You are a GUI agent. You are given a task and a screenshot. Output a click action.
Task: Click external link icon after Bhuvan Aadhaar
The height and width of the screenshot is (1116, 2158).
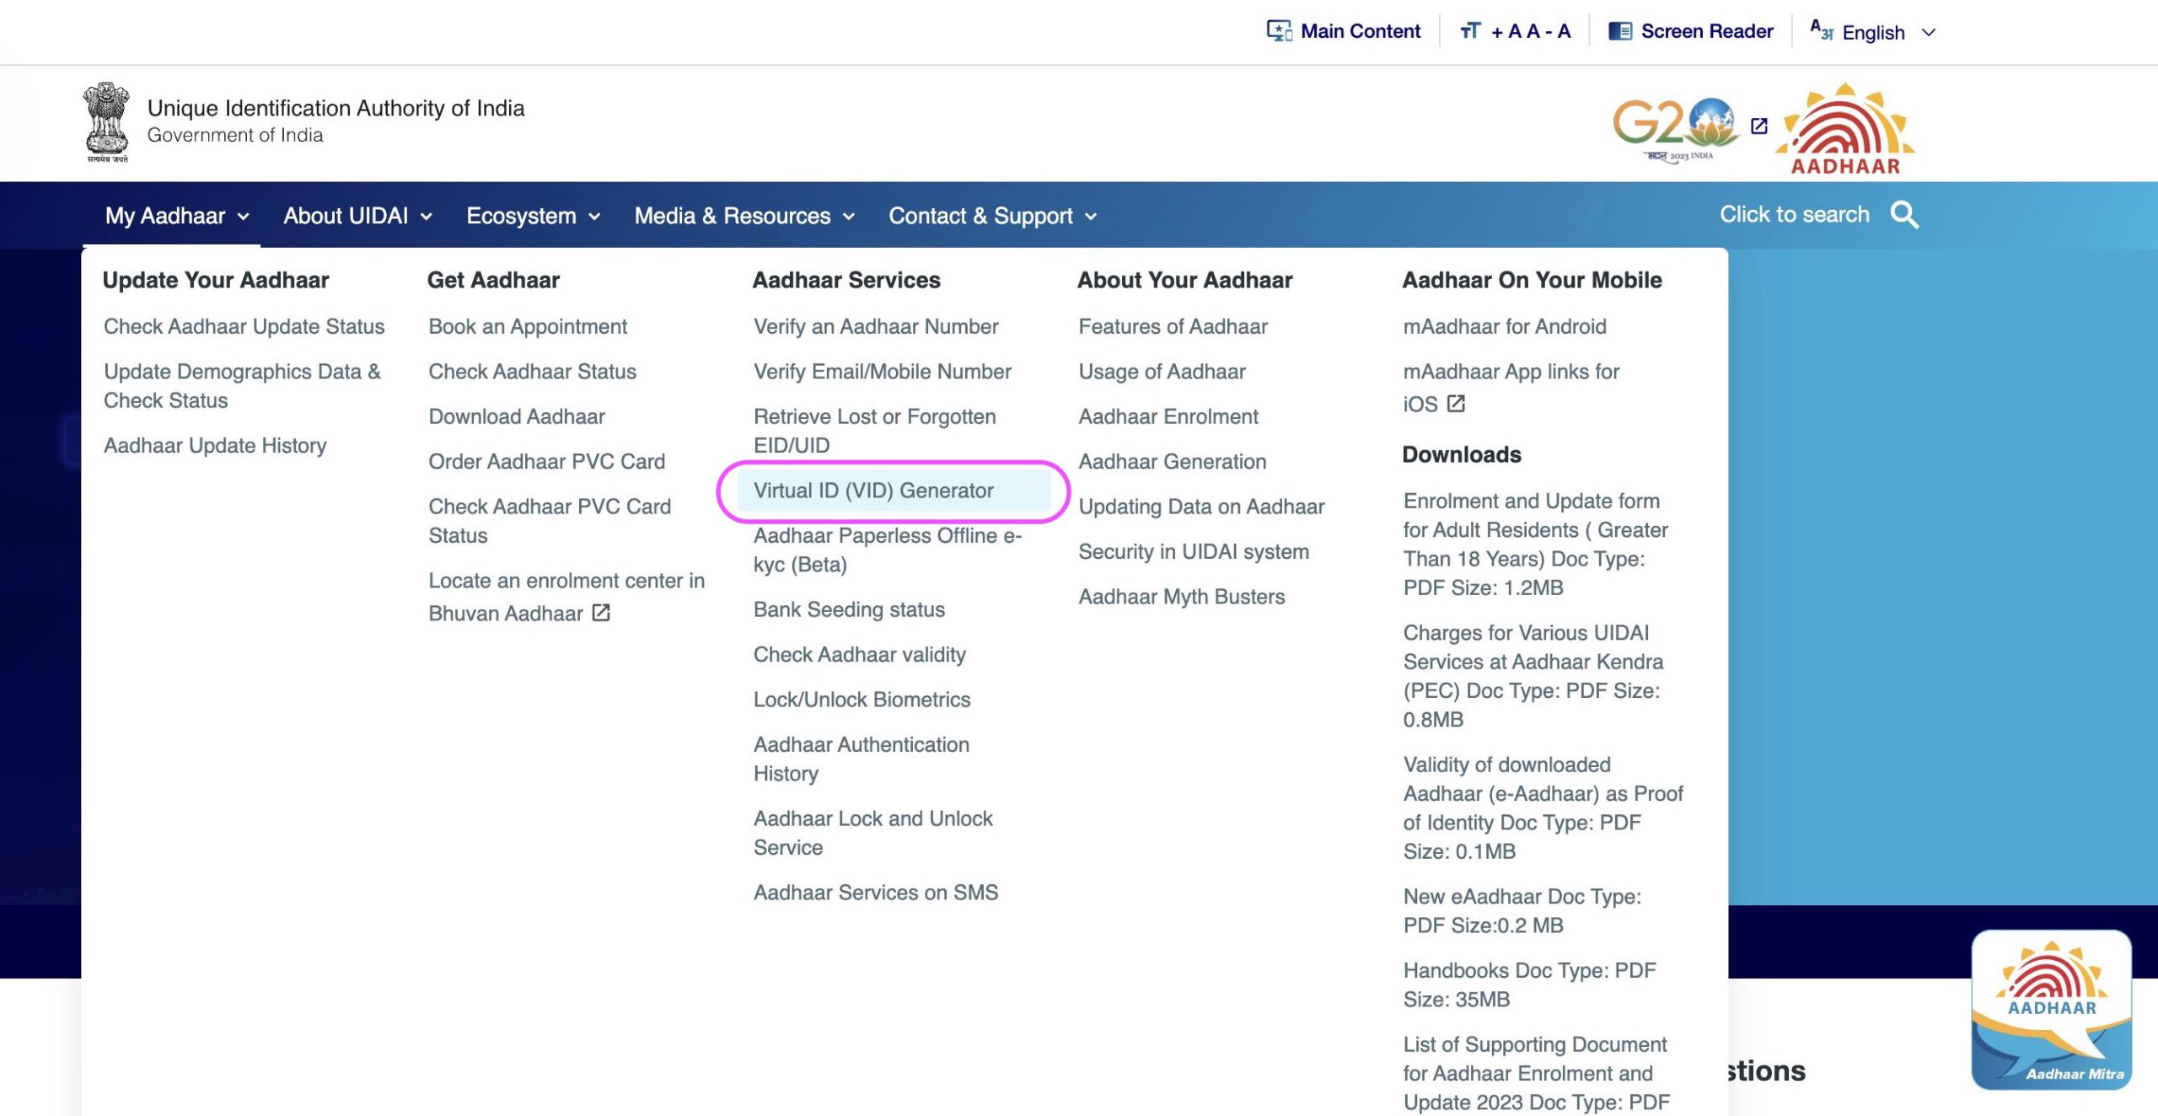pyautogui.click(x=601, y=613)
